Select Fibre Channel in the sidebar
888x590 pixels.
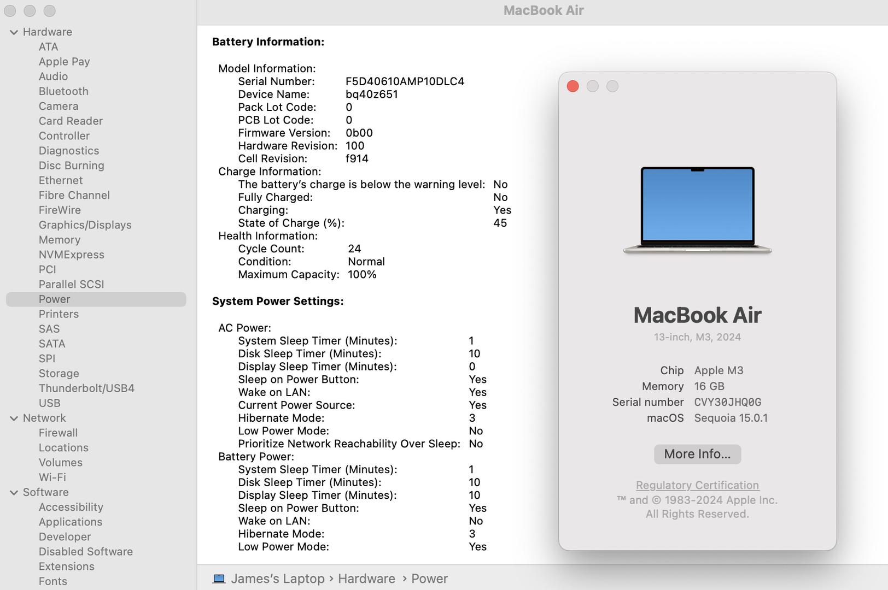point(74,195)
